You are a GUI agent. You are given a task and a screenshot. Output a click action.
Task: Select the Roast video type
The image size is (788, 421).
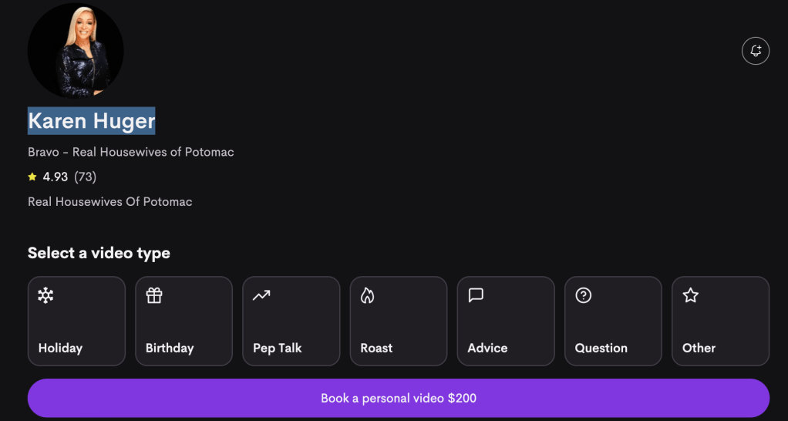398,321
